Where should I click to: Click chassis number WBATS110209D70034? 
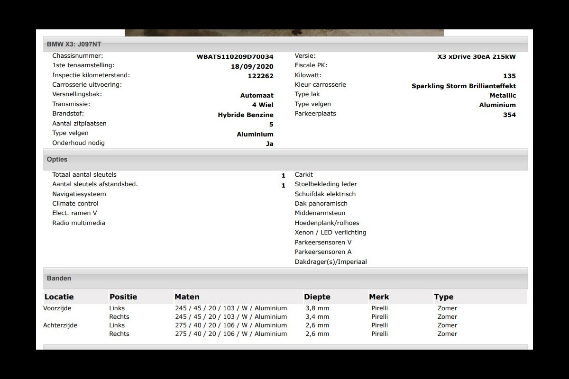tap(235, 56)
